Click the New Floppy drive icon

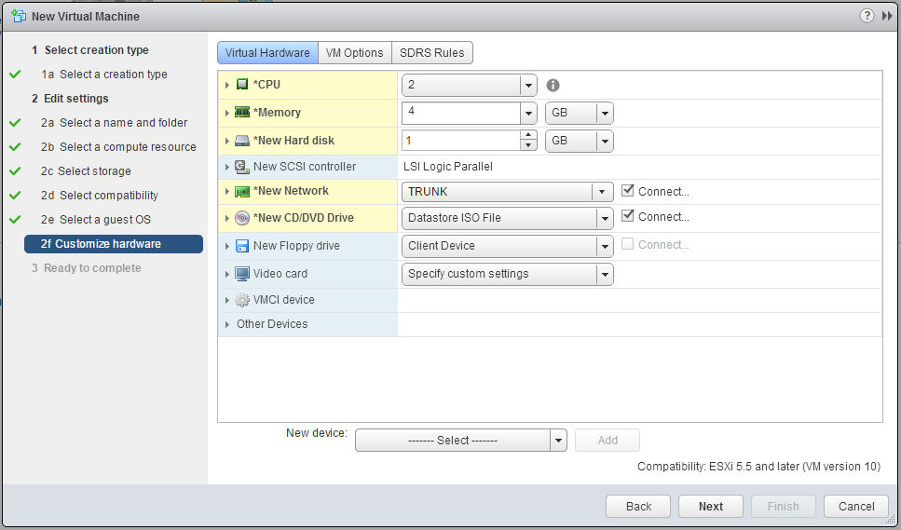(242, 246)
